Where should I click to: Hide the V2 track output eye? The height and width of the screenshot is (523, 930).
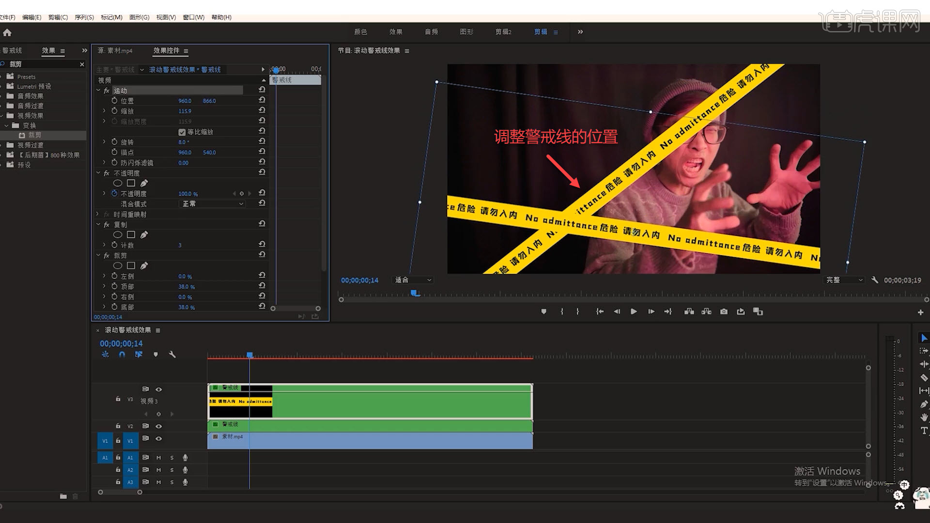pyautogui.click(x=158, y=426)
